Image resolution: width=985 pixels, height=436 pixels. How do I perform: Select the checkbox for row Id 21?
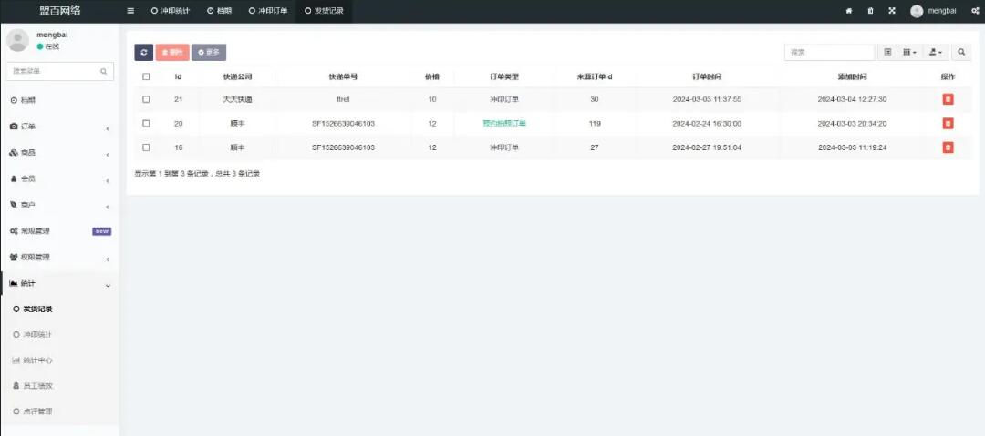[x=146, y=99]
